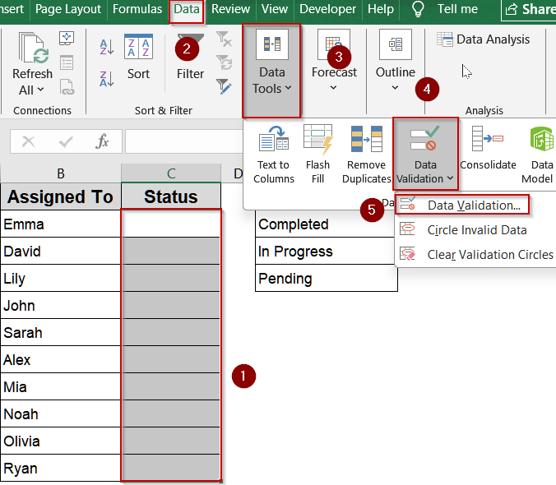Screen dimensions: 556x485
Task: Click the Remove Duplicates icon
Action: (x=367, y=139)
